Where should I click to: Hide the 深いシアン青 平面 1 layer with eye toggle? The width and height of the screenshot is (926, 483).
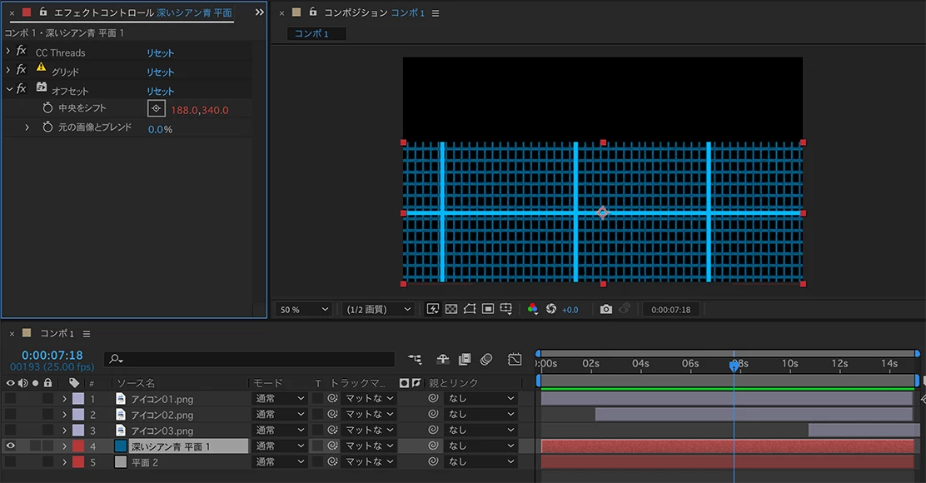click(11, 446)
